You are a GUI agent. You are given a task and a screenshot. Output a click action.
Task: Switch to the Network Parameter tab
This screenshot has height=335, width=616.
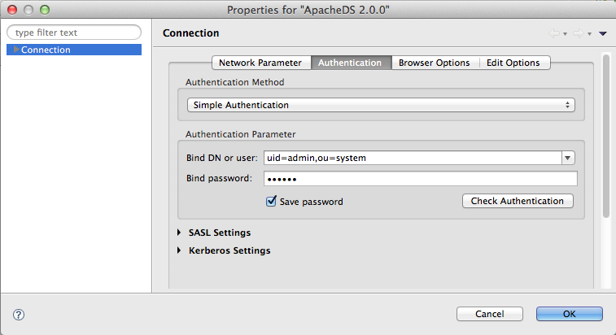pos(260,63)
